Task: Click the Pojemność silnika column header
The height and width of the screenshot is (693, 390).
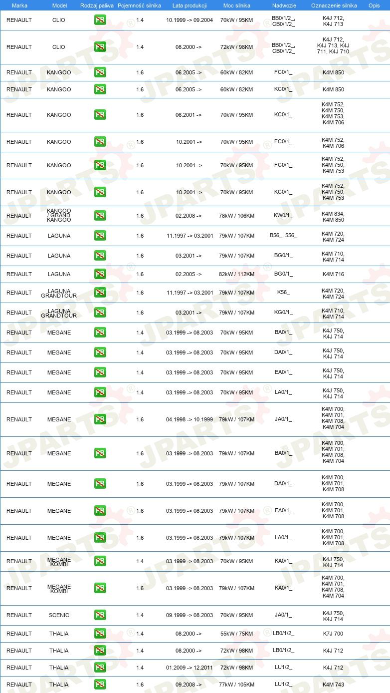Action: pyautogui.click(x=139, y=5)
